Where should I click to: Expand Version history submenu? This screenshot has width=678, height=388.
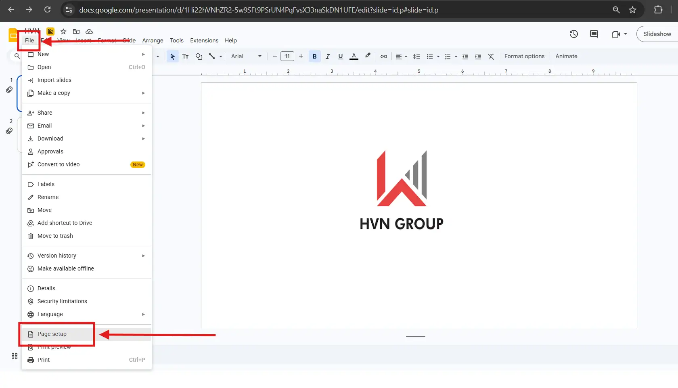click(87, 256)
